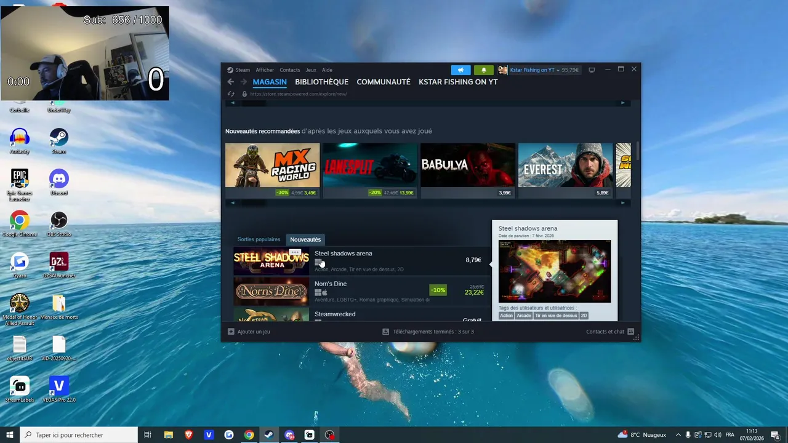
Task: Click right arrow of the upper carousel scrollbar
Action: tap(622, 103)
